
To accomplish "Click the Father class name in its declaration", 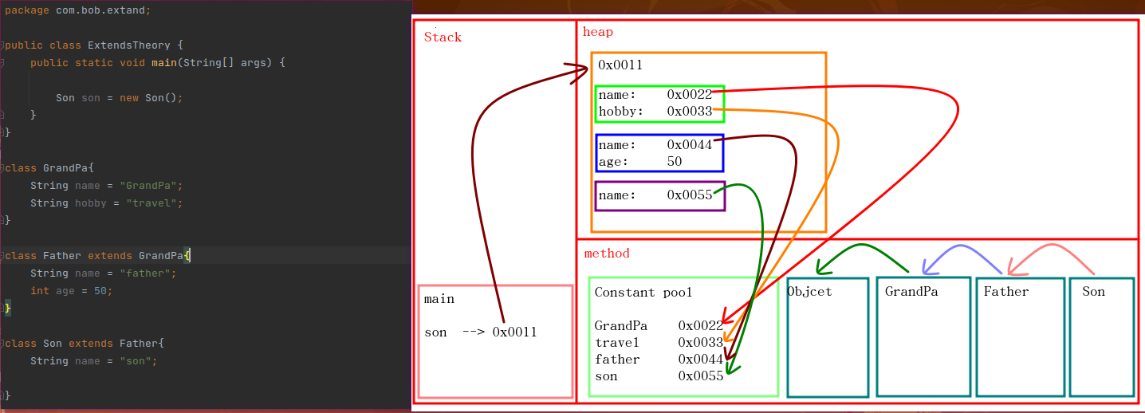I will pyautogui.click(x=62, y=256).
